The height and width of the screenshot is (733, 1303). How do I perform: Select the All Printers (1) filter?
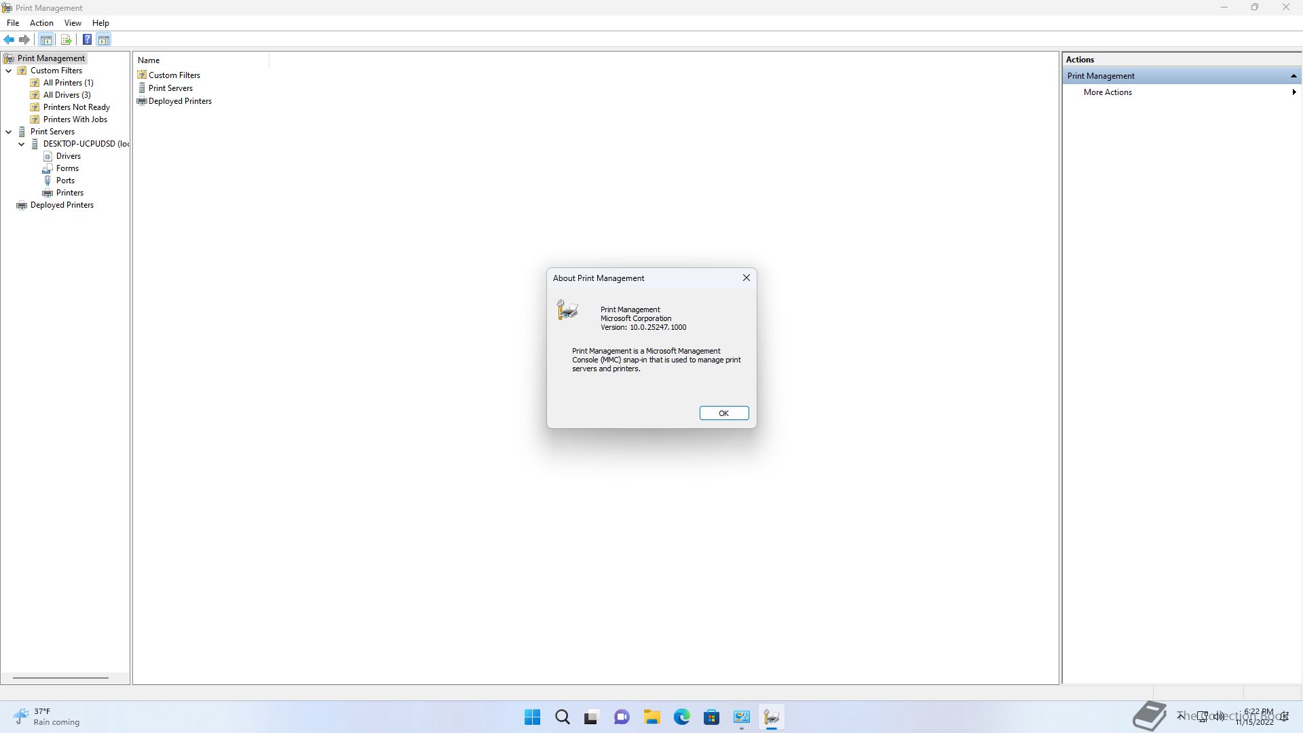(x=69, y=83)
